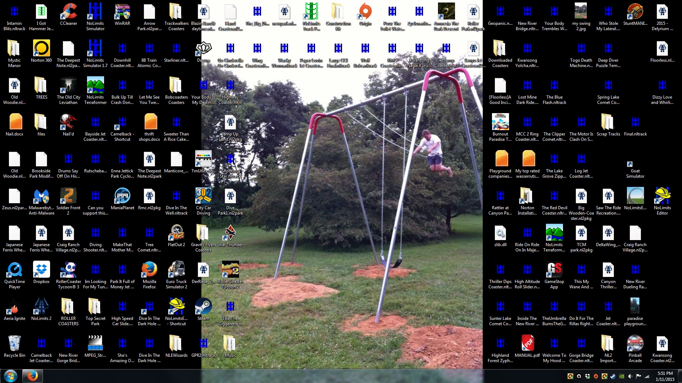Open the CCleaner desktop icon
This screenshot has width=682, height=383.
(x=68, y=12)
